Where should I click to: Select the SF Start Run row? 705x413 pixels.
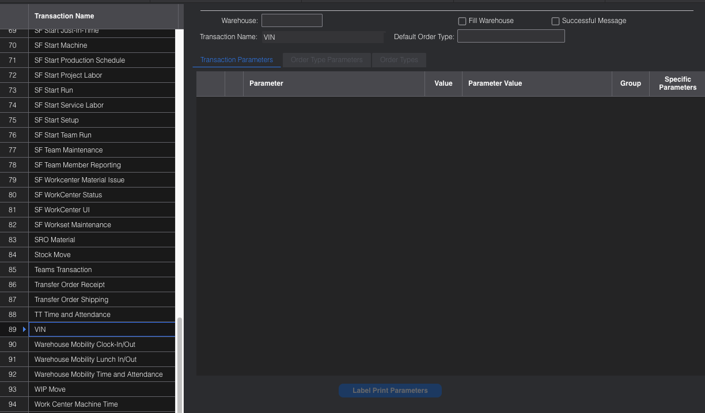(x=101, y=90)
